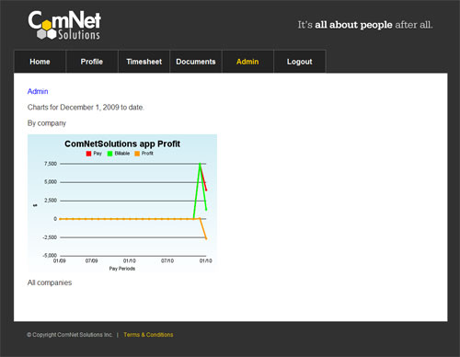Image resolution: width=460 pixels, height=357 pixels.
Task: Click the -2,500 y-axis value
Action: click(50, 237)
